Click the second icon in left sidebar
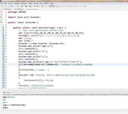 pos(1,12)
